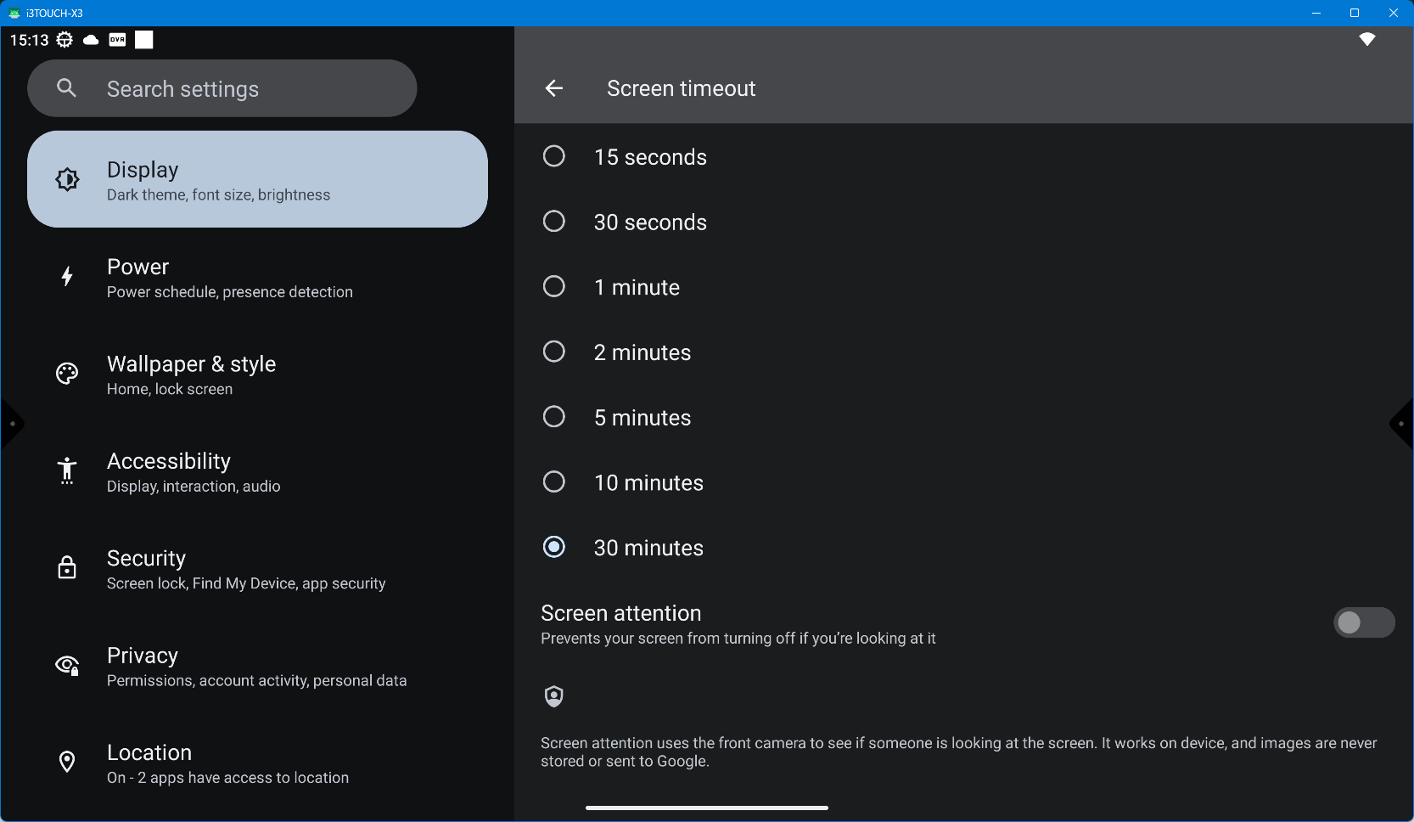Screen dimensions: 1414x822
Task: Click the Wi-Fi status icon
Action: click(1366, 39)
